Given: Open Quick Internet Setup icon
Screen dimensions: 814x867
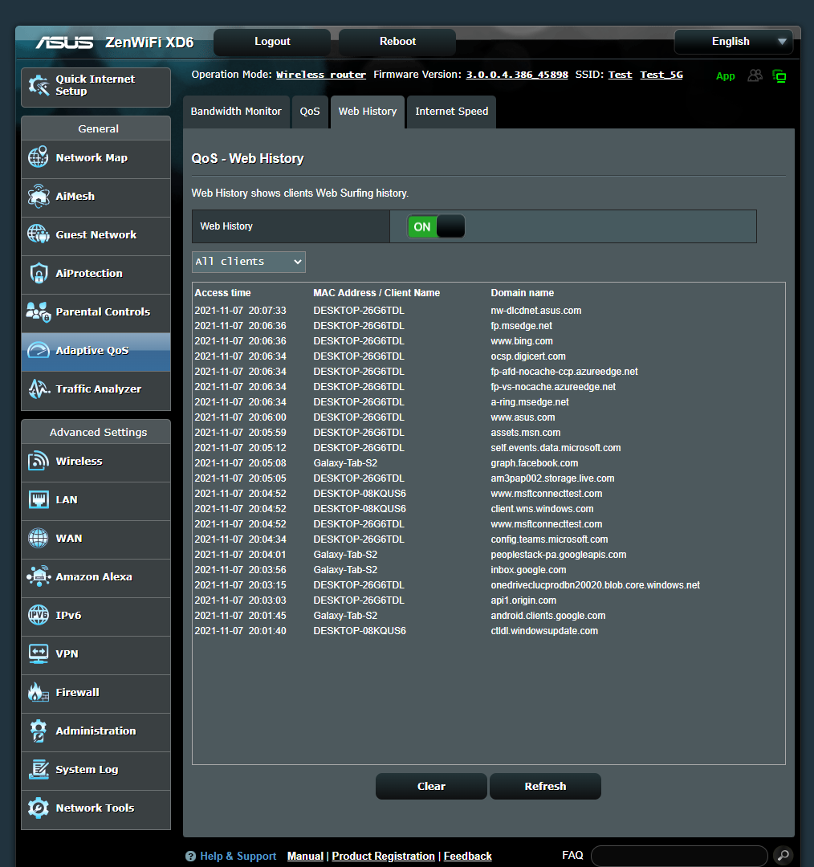Looking at the screenshot, I should pyautogui.click(x=39, y=85).
